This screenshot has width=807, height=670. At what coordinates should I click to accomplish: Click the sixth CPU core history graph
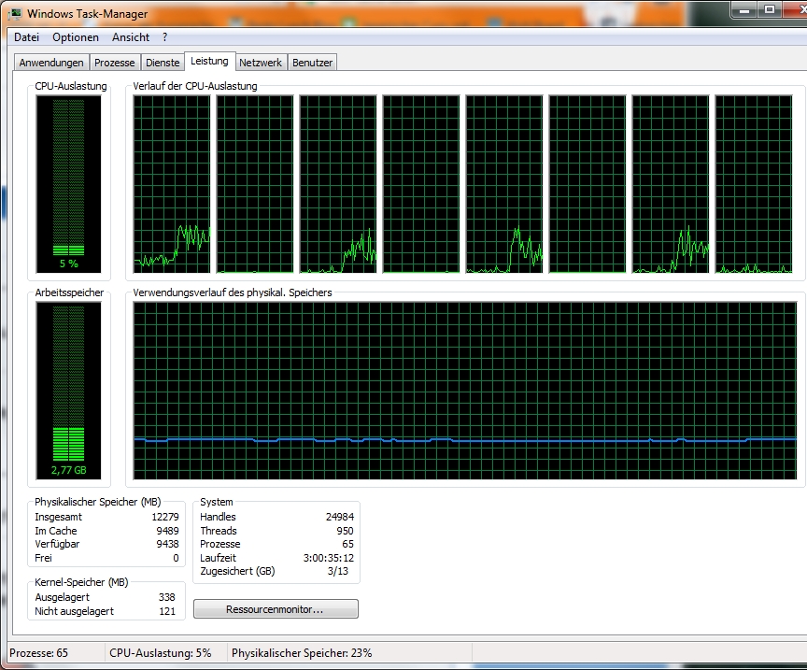tap(588, 184)
